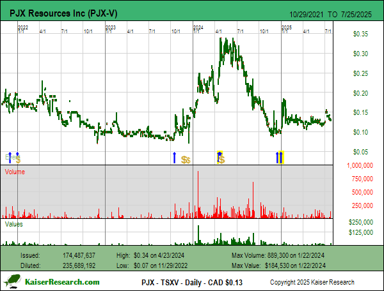
Task: Click the Copyright 2025 Kaiser Research notice
Action: [312, 283]
